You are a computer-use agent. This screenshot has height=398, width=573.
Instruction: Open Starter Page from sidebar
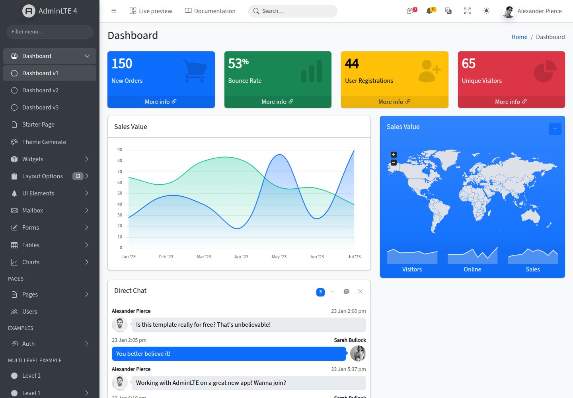pyautogui.click(x=50, y=125)
